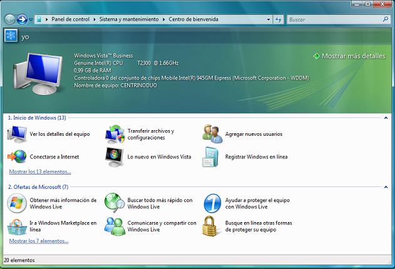Select Ver los detalles del equipo label

click(x=59, y=134)
